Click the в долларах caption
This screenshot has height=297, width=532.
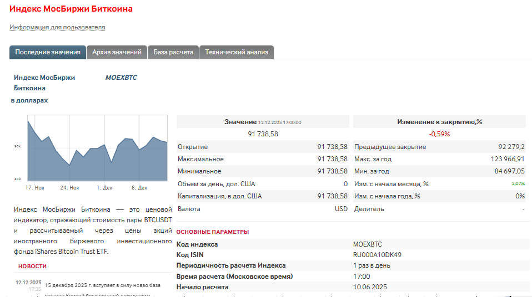[x=29, y=101]
